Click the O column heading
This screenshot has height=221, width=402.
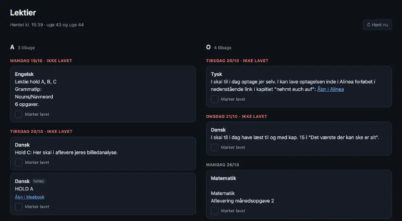tap(208, 47)
